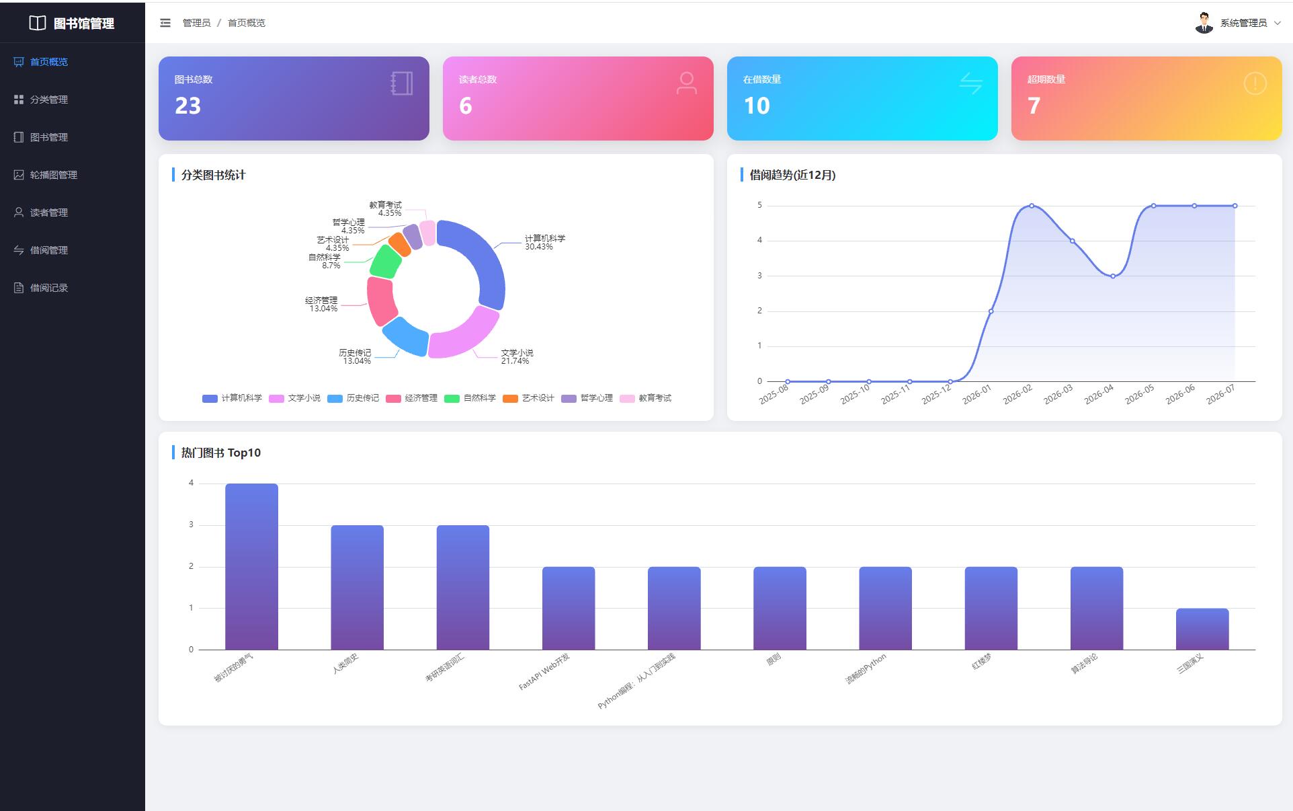Click the 借阅趋势(近12月) panel title
Viewport: 1293px width, 811px height.
pyautogui.click(x=792, y=175)
